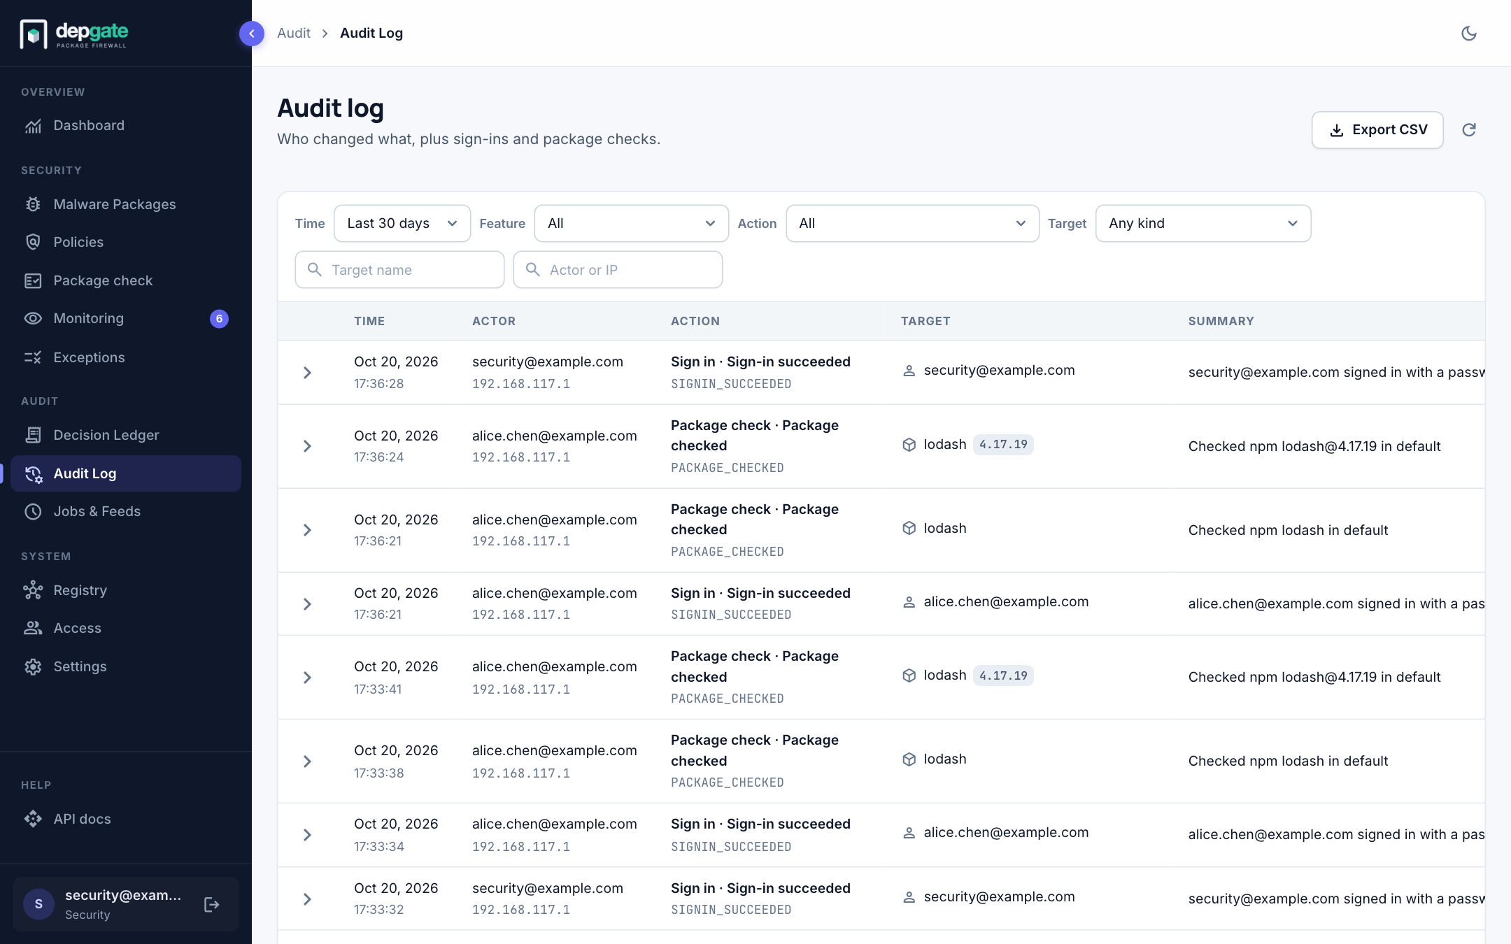
Task: Click the API docs icon
Action: tap(33, 819)
